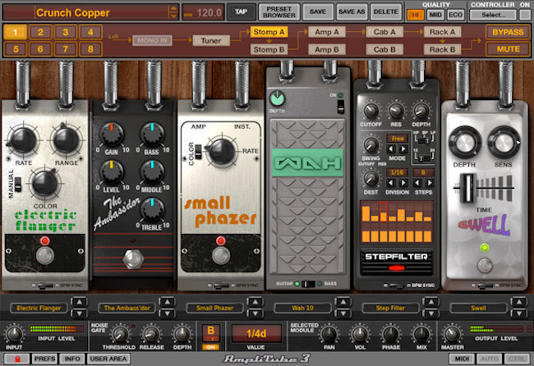Click the Step Filter step sequencer bars
This screenshot has width=534, height=366.
tap(397, 222)
